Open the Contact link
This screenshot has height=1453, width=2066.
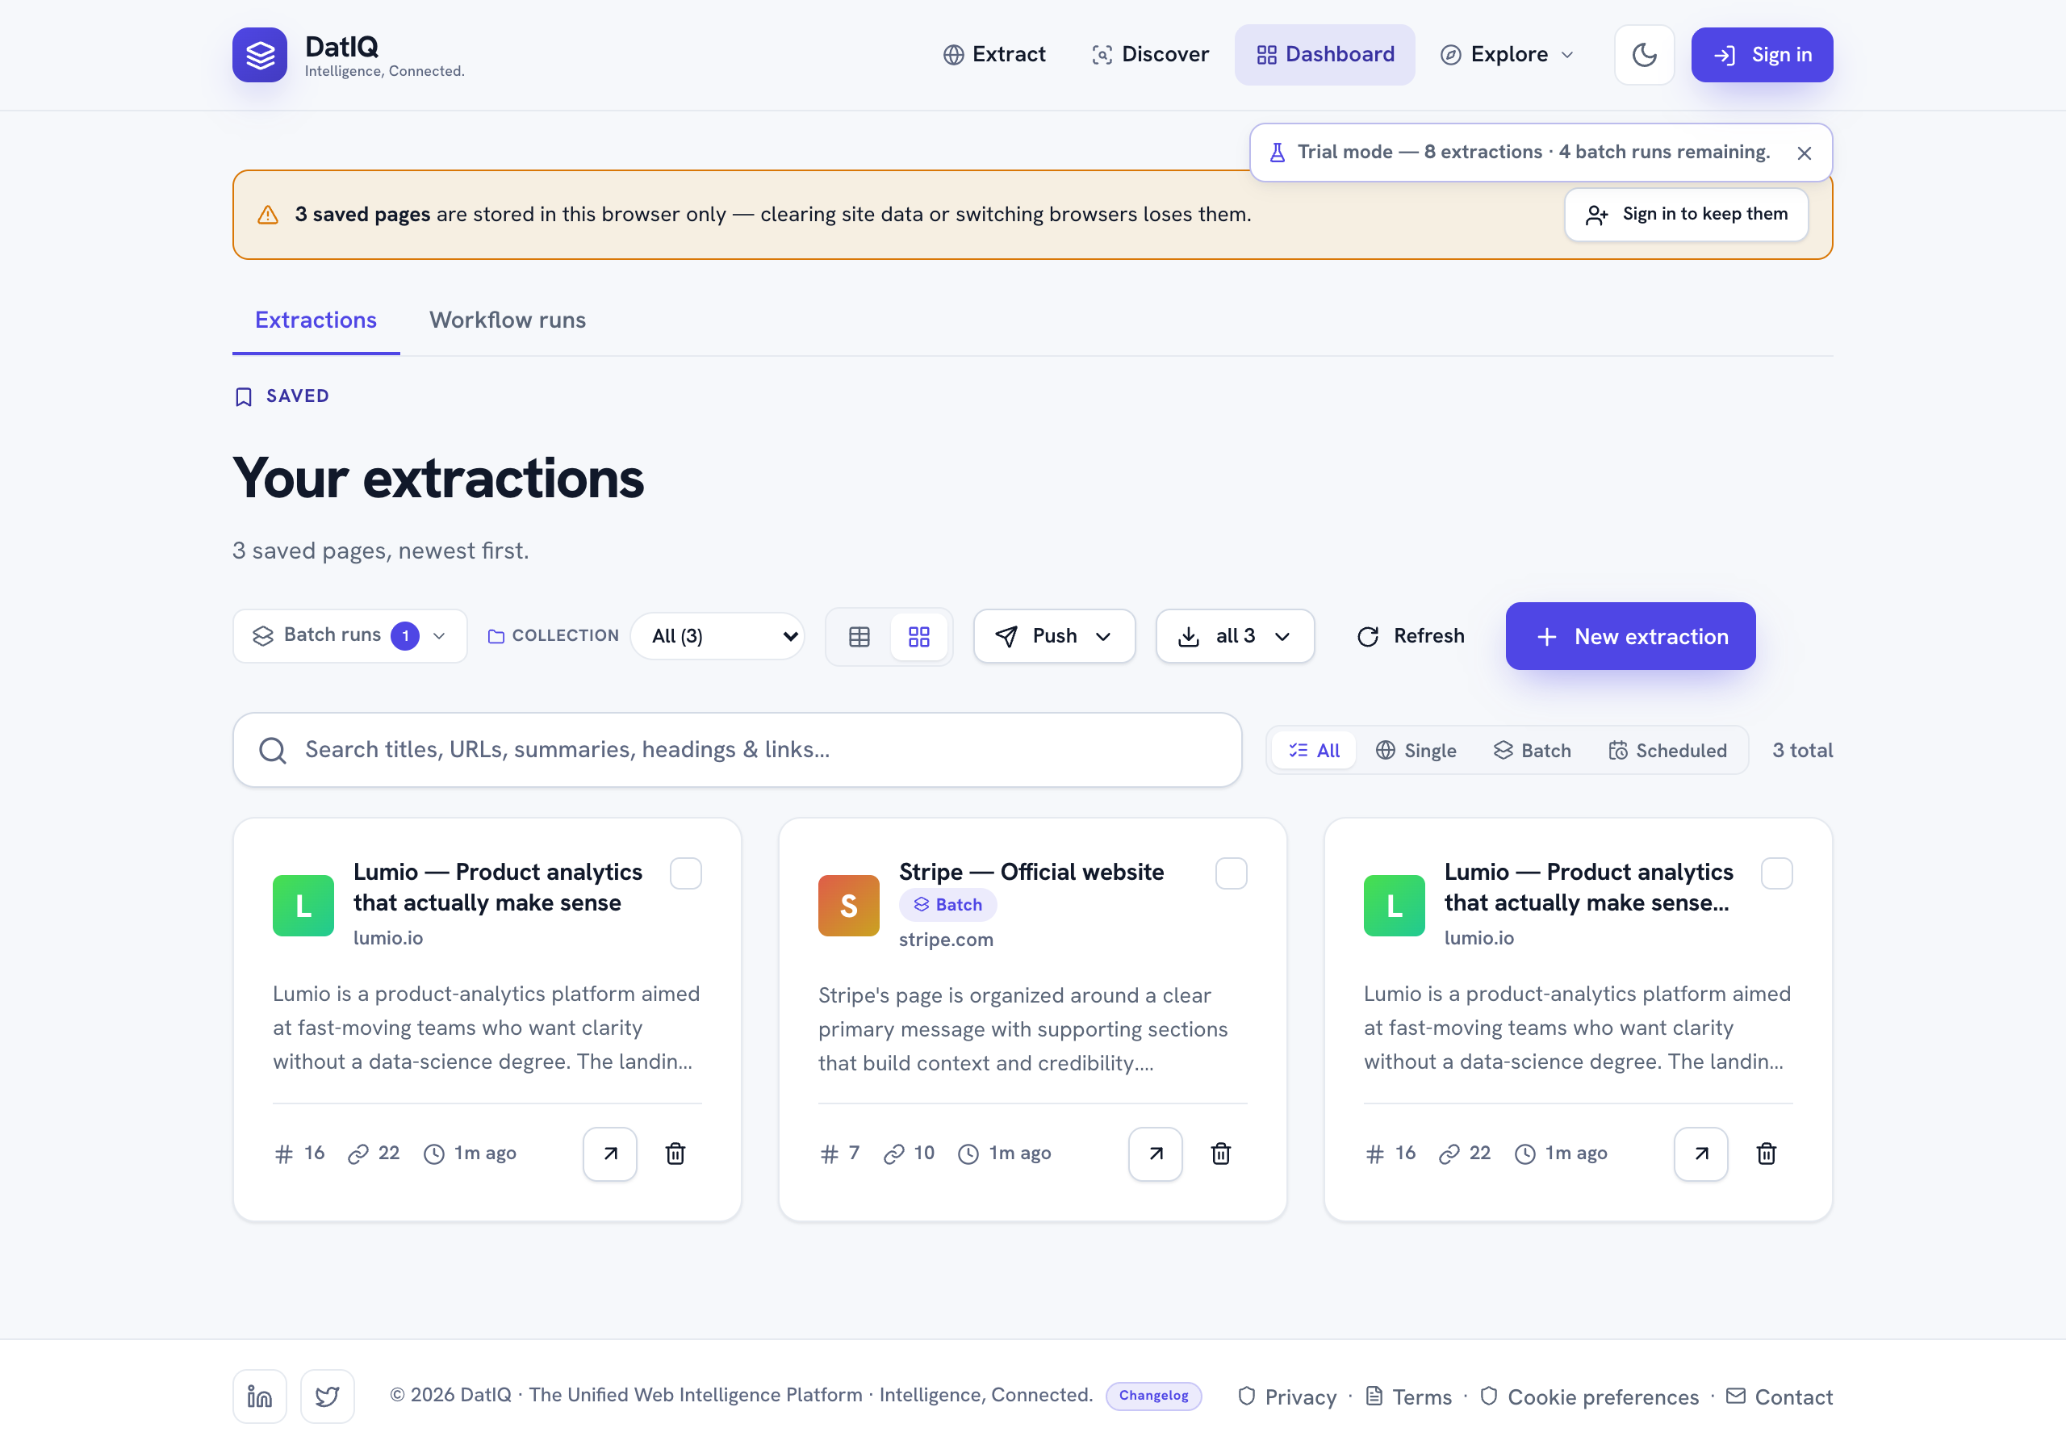pos(1779,1396)
